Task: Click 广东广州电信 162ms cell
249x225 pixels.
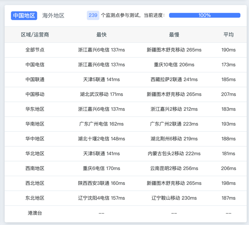Action: coord(101,124)
